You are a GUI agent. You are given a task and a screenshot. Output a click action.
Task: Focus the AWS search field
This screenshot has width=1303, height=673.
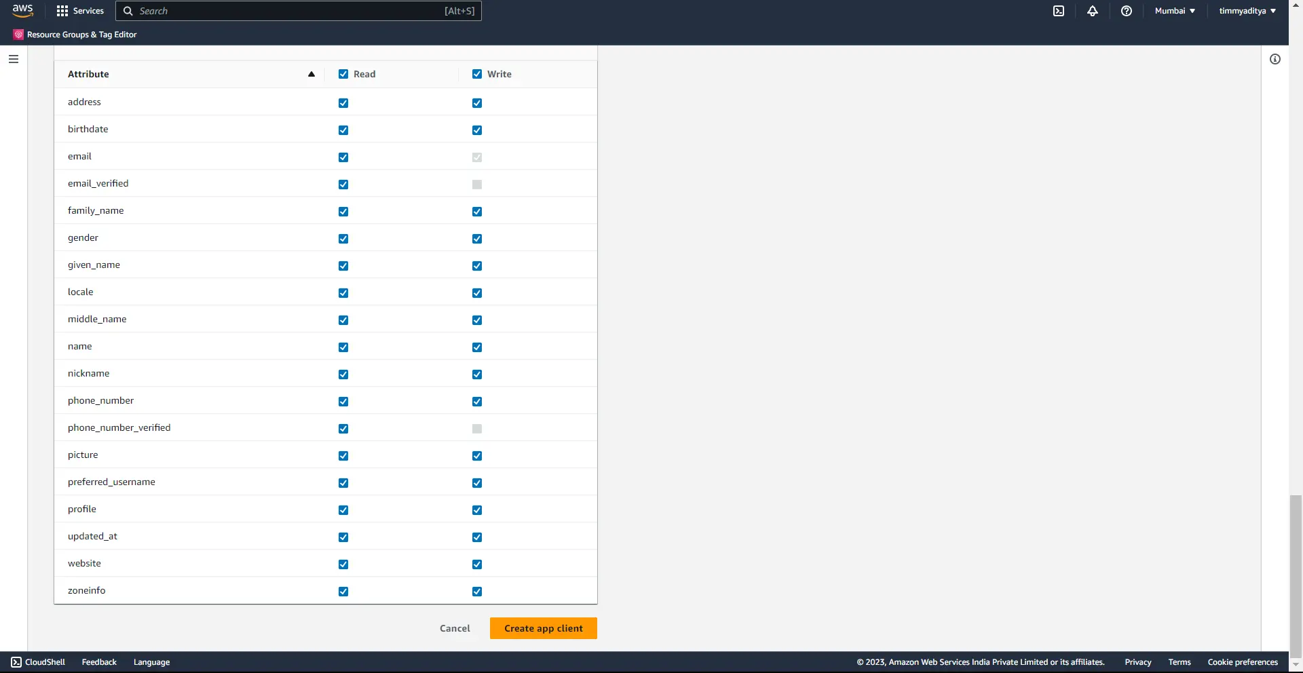299,11
